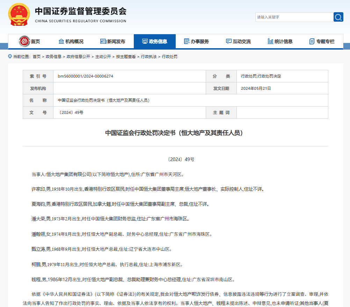Viewport: 350px width, 307px height.
Task: Click the chat icon beside 互动交流
Action: [x=228, y=41]
